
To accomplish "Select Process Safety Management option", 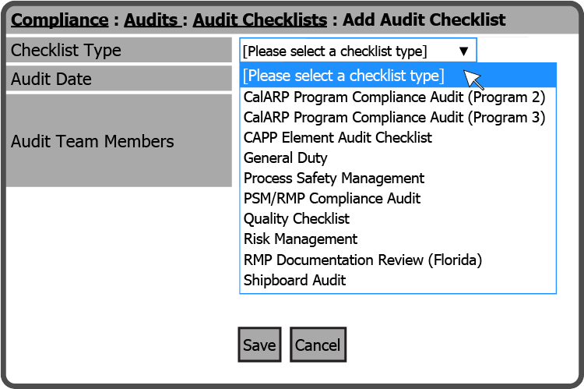I will [333, 179].
